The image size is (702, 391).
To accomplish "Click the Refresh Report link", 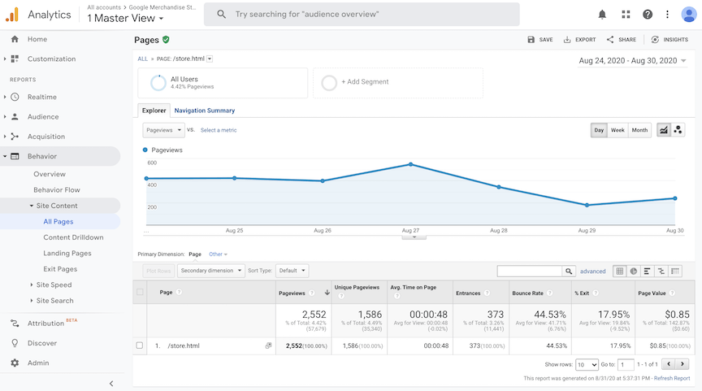I will tap(672, 379).
